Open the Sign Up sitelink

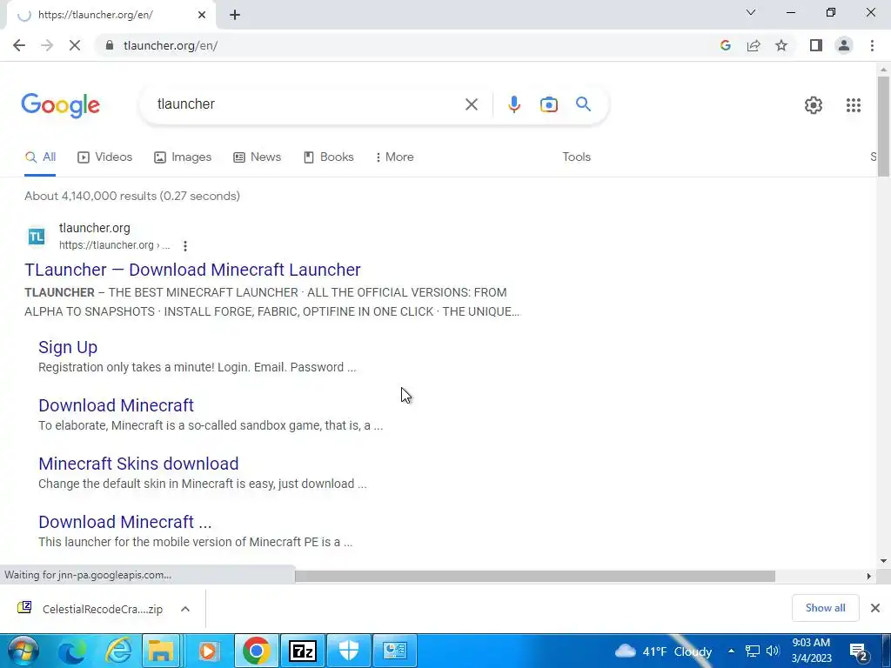click(x=68, y=347)
